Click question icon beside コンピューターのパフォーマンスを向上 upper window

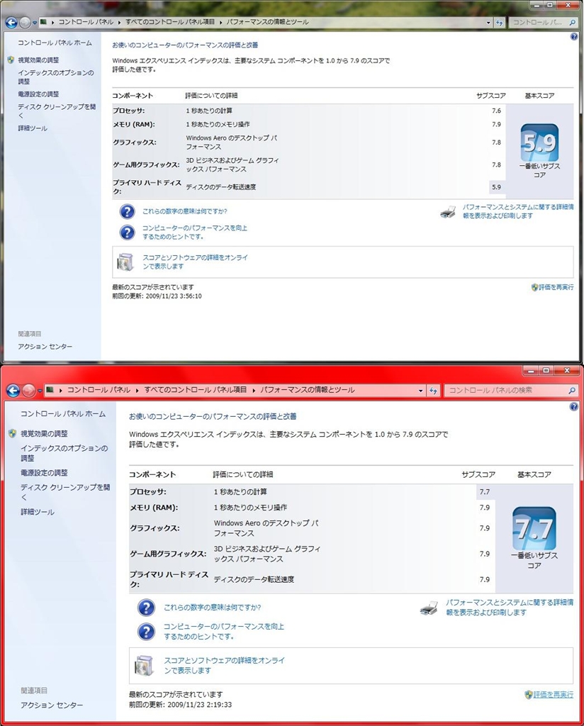(x=128, y=233)
